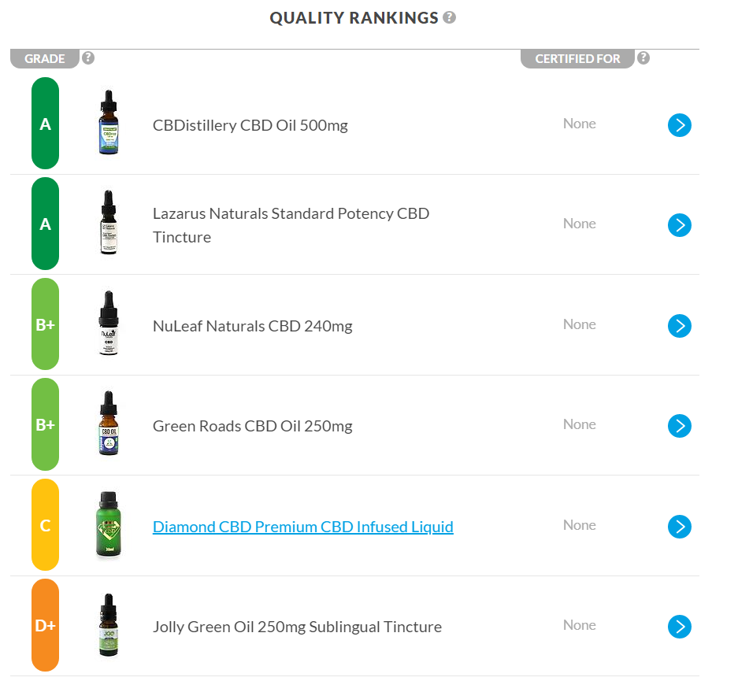Click the B+ grade badge for Green Roads
This screenshot has height=681, width=738.
pyautogui.click(x=45, y=424)
